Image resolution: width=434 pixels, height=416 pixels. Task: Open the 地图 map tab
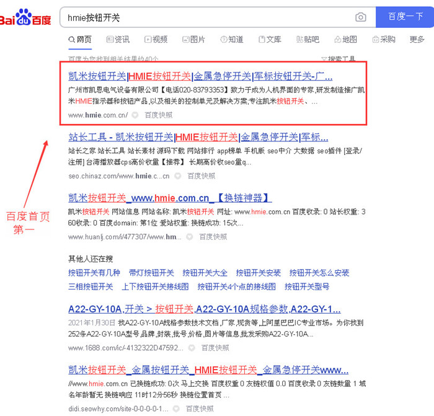coord(345,40)
